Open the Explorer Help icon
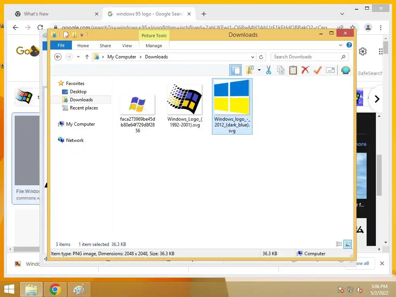The height and width of the screenshot is (297, 396). pyautogui.click(x=349, y=45)
